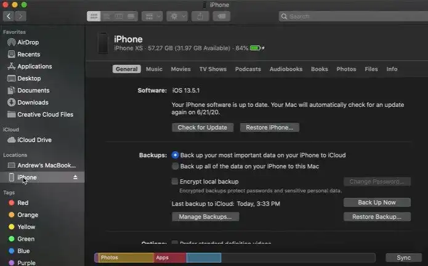Click the Change Password button
This screenshot has height=266, width=428.
(377, 182)
